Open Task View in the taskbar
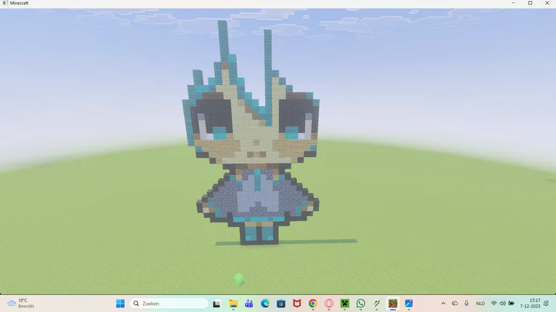The height and width of the screenshot is (312, 556). click(x=216, y=303)
